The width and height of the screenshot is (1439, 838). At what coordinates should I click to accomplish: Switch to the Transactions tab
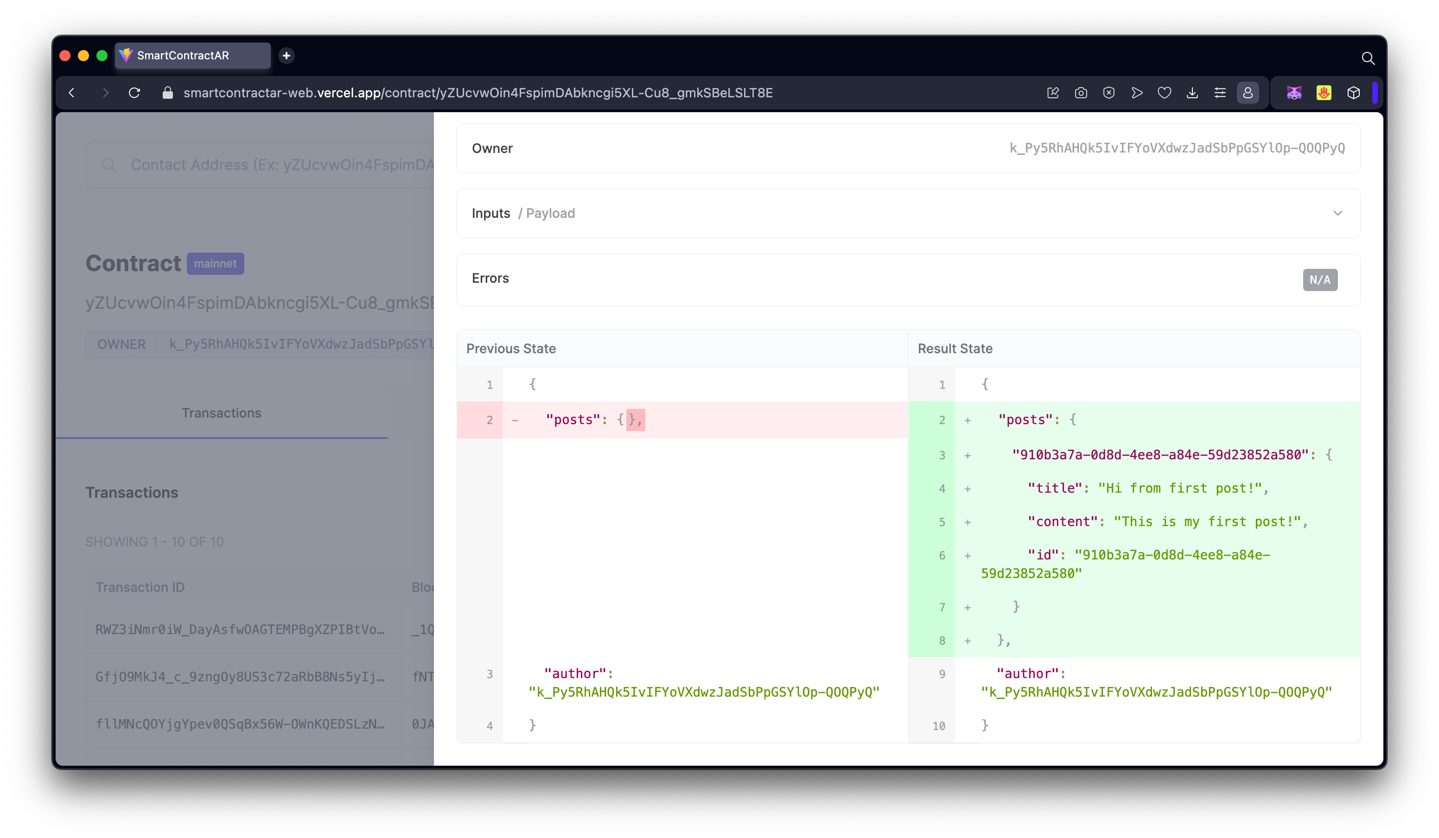coord(221,413)
